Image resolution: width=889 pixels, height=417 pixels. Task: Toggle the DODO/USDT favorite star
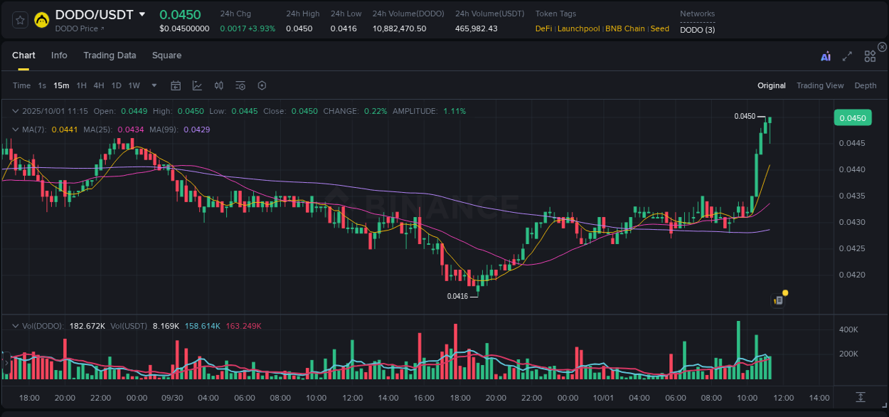click(19, 19)
